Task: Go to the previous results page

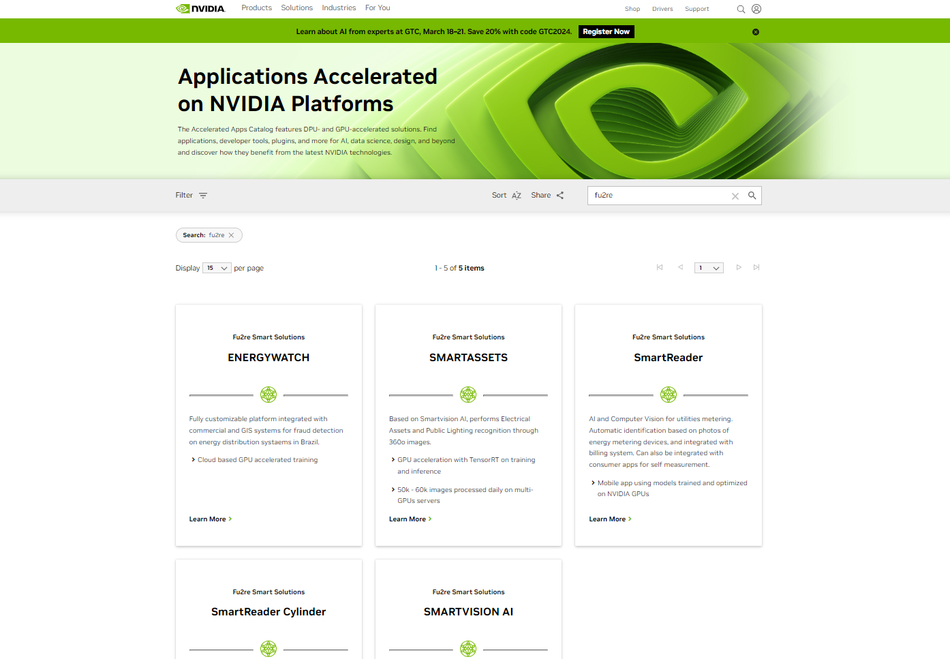Action: coord(680,267)
